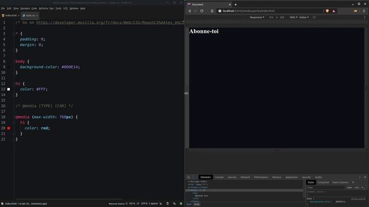
Task: Close the Document browser tab
Action: tap(229, 5)
